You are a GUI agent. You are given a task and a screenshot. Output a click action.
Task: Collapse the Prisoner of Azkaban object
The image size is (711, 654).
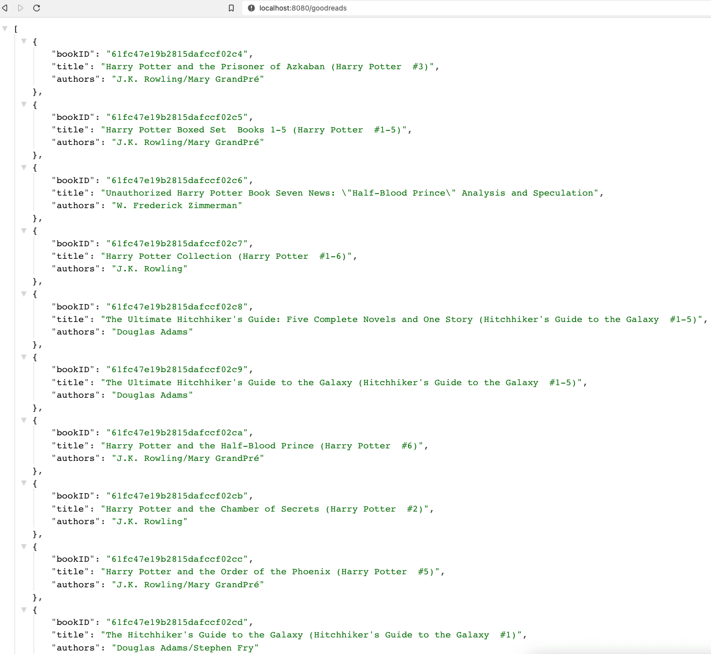[24, 41]
